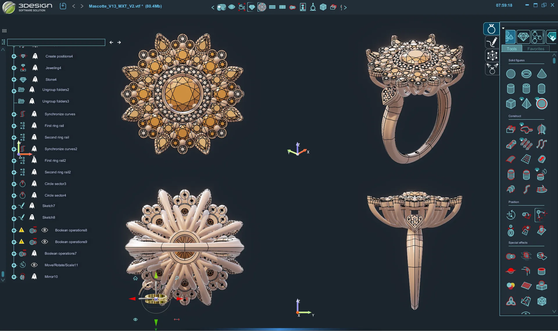Click the tree search input field
This screenshot has height=331, width=558.
[56, 42]
